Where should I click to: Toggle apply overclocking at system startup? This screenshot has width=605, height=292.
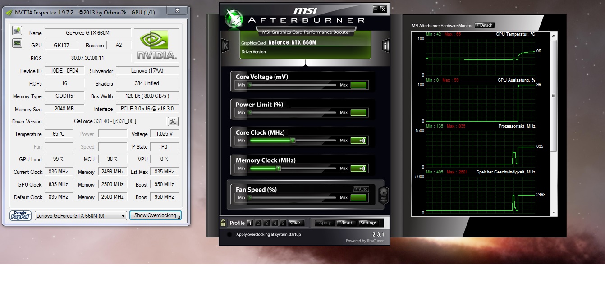pos(229,234)
